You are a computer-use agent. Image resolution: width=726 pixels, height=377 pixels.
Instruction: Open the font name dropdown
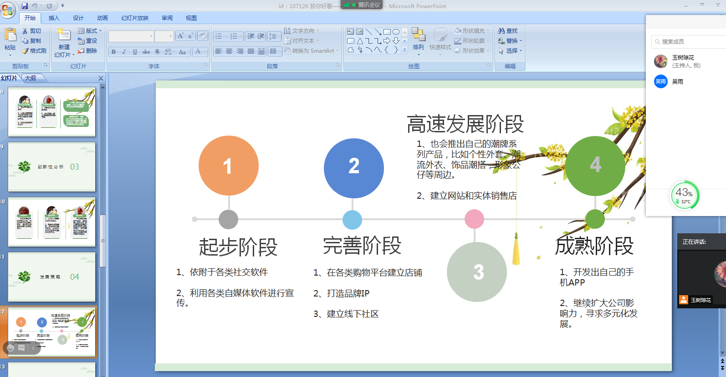pyautogui.click(x=151, y=36)
